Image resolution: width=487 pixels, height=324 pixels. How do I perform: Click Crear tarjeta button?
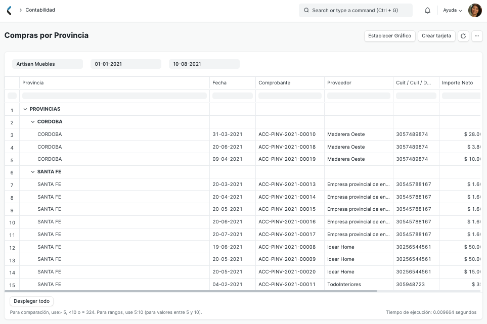[x=436, y=36]
